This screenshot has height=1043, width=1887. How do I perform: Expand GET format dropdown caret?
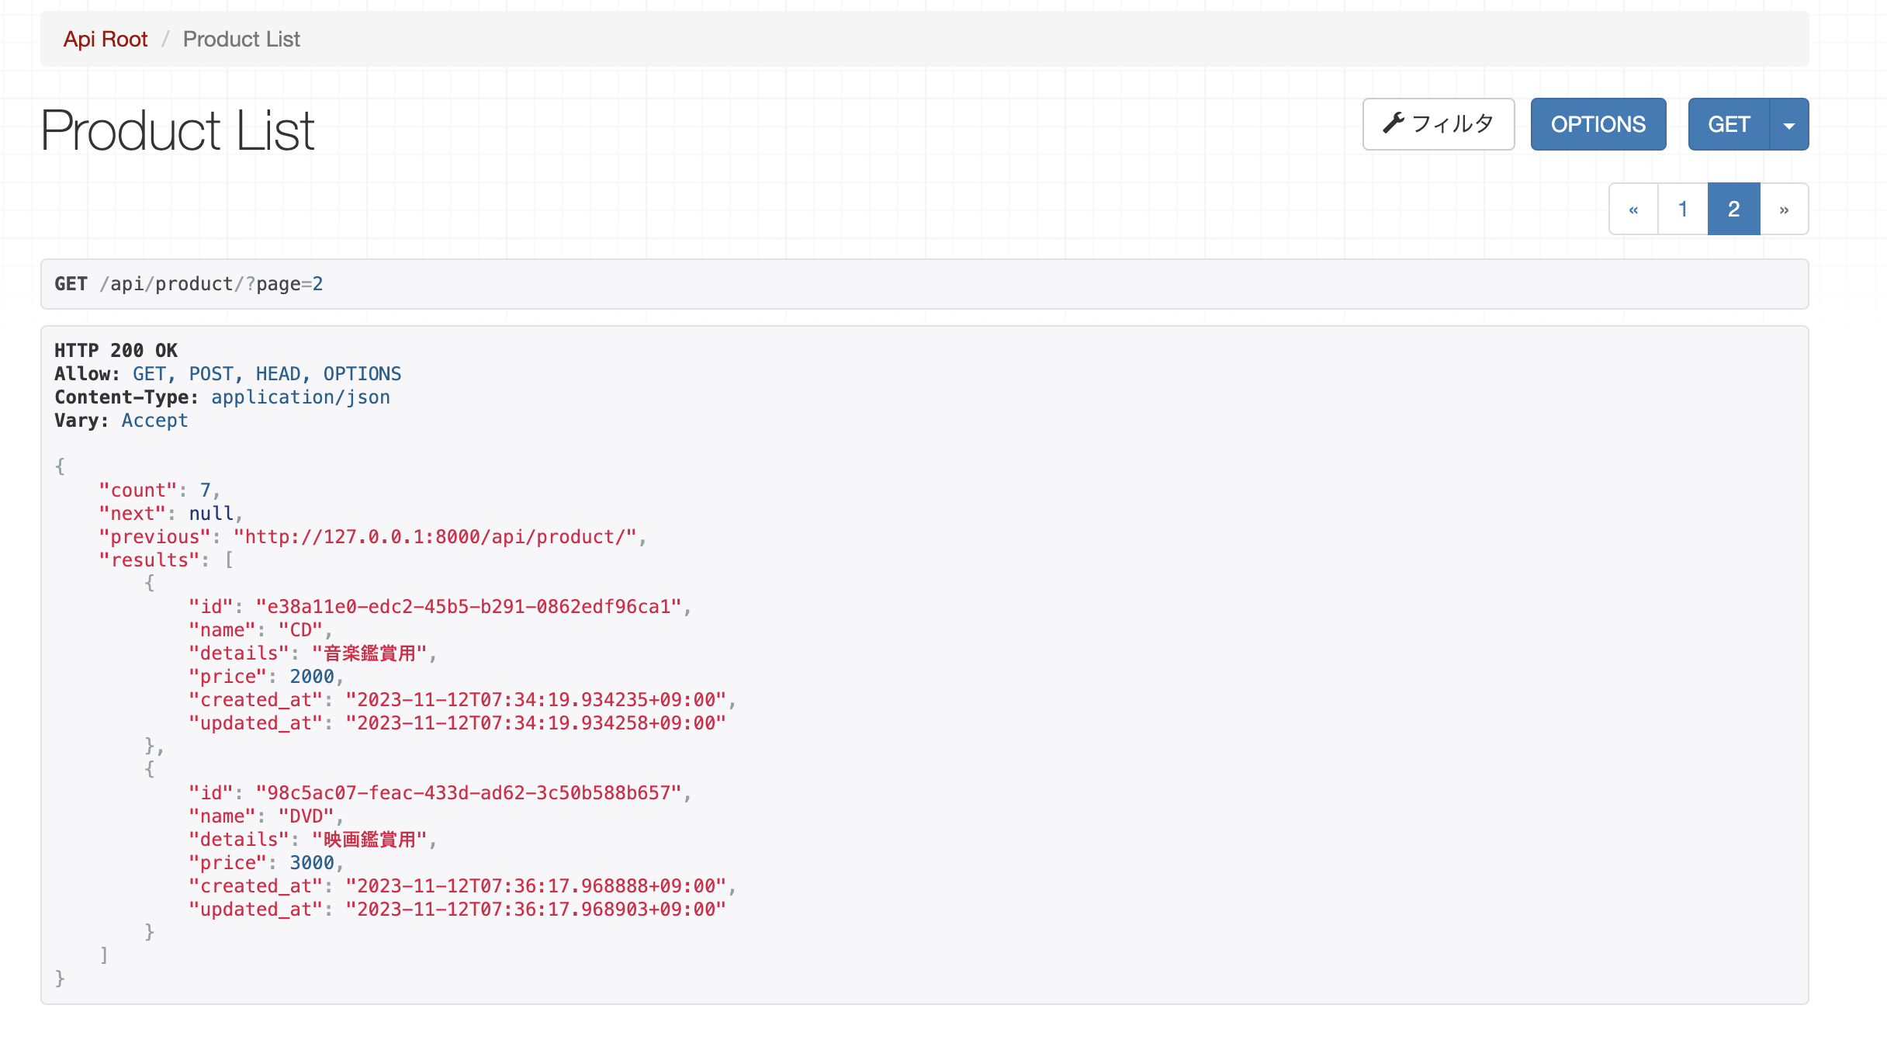point(1789,125)
